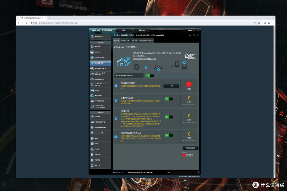Open Traffic Analyzer from the sidebar
Image resolution: width=287 pixels, height=191 pixels.
point(100,85)
